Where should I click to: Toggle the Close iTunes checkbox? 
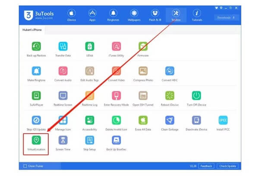coord(25,166)
